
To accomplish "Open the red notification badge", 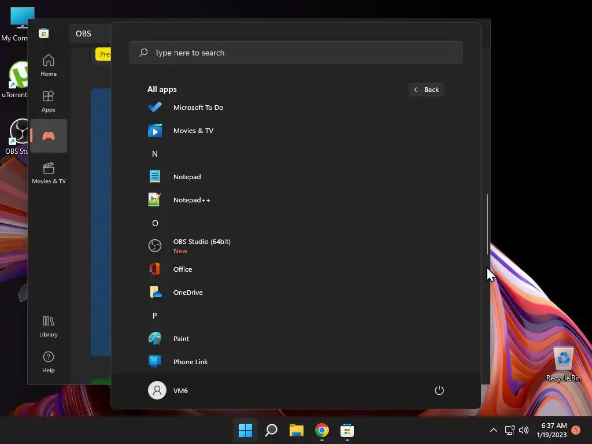I will [576, 430].
